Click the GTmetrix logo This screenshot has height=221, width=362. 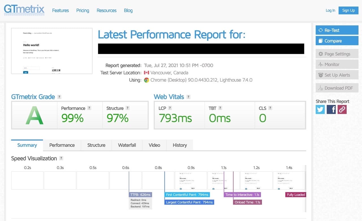pyautogui.click(x=24, y=10)
